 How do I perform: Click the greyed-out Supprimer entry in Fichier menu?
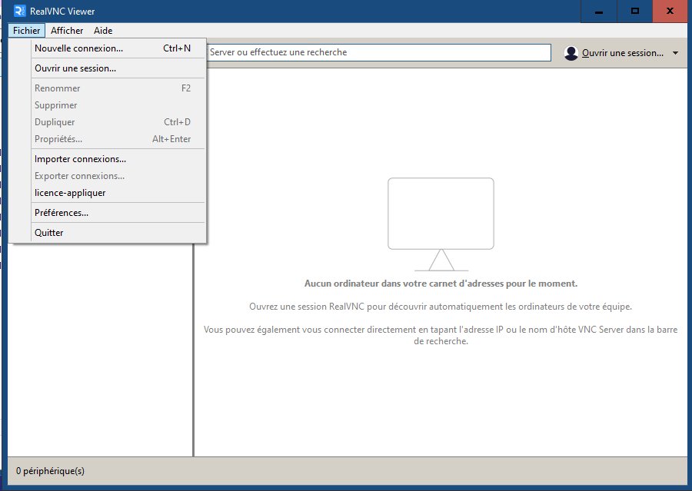[x=118, y=105]
